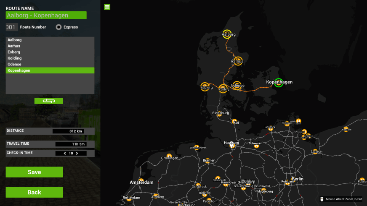This screenshot has height=206, width=367.
Task: Click the Back button
Action: click(35, 192)
